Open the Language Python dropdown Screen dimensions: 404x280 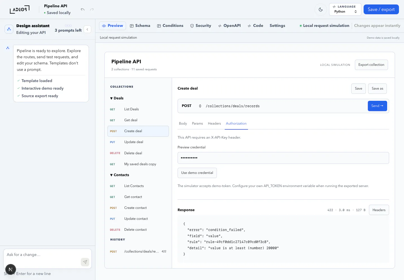(345, 10)
